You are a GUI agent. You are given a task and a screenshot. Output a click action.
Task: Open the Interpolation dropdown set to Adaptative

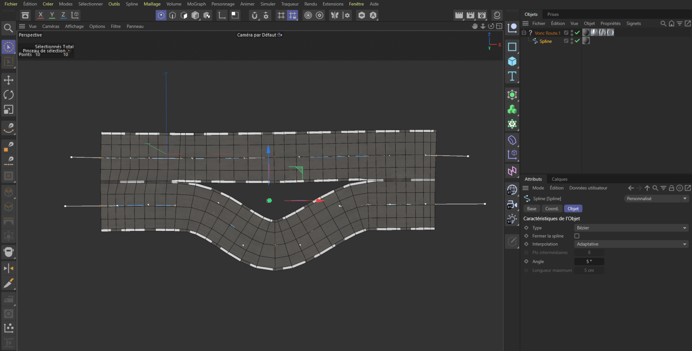coord(631,244)
